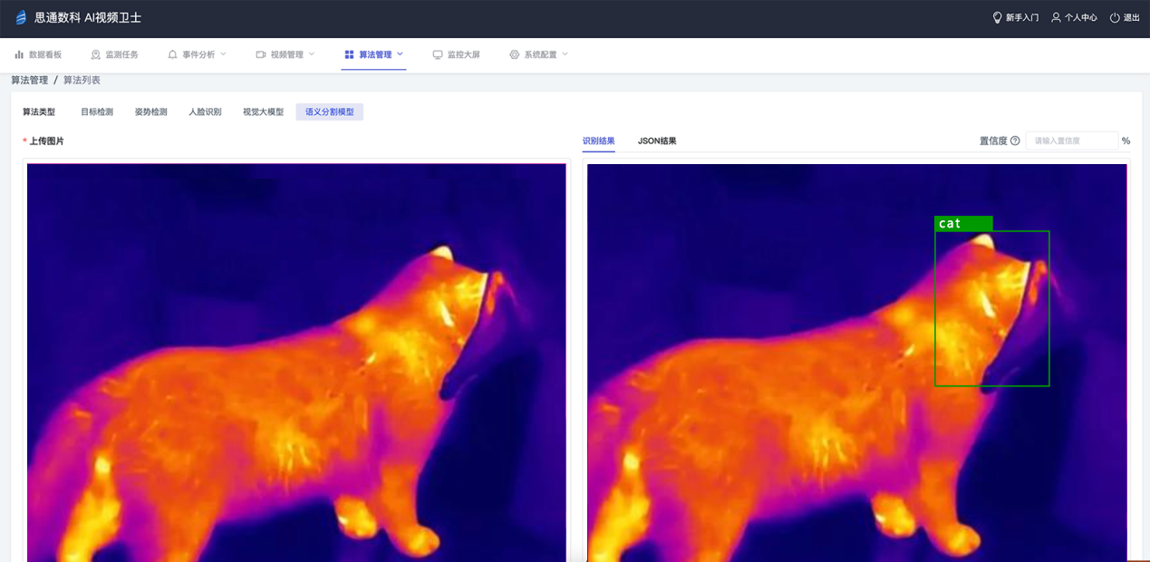The height and width of the screenshot is (562, 1150).
Task: Click the 监控大屏 monitor icon
Action: click(x=438, y=54)
